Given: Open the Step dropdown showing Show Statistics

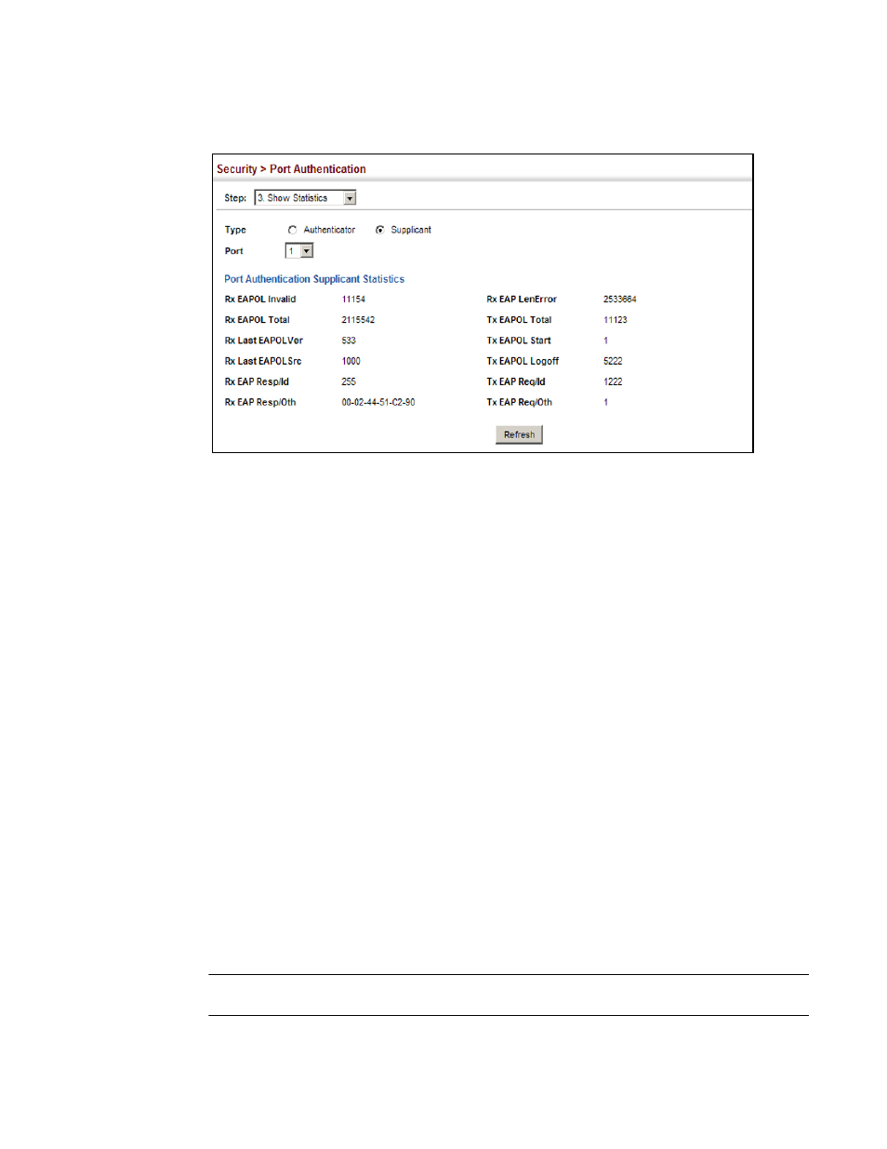Looking at the screenshot, I should click(305, 198).
